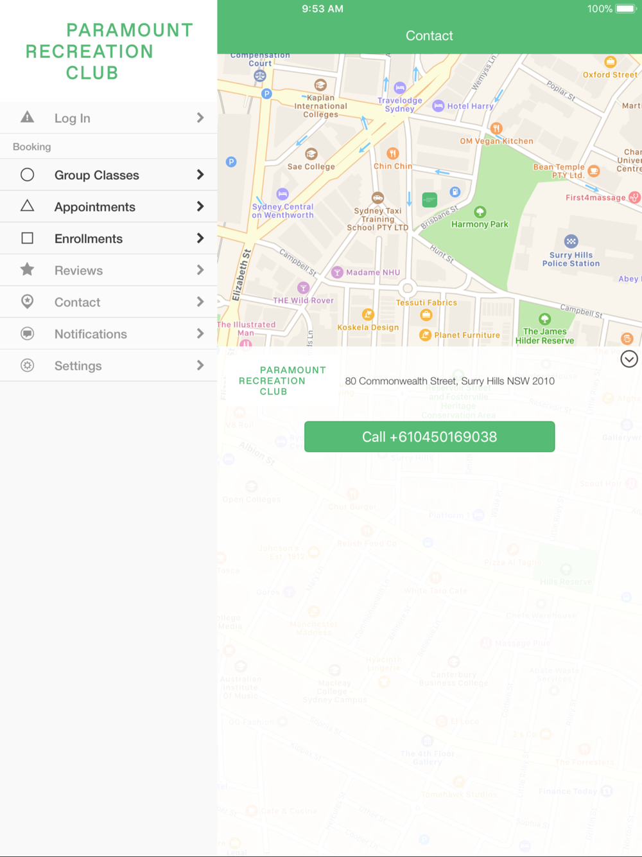Tap the Appointments triangle icon
Screen dimensions: 642x857
coord(27,206)
